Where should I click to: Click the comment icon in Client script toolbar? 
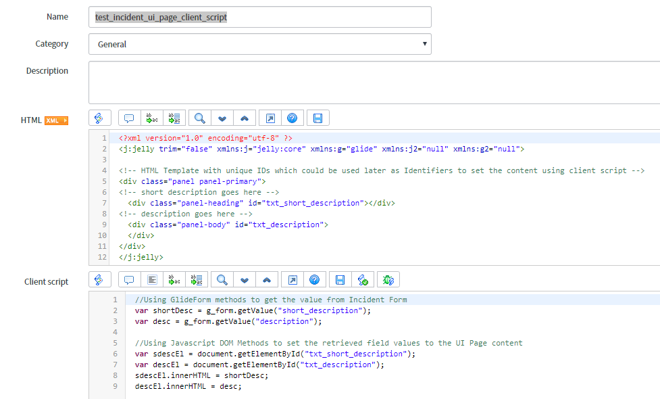(129, 280)
